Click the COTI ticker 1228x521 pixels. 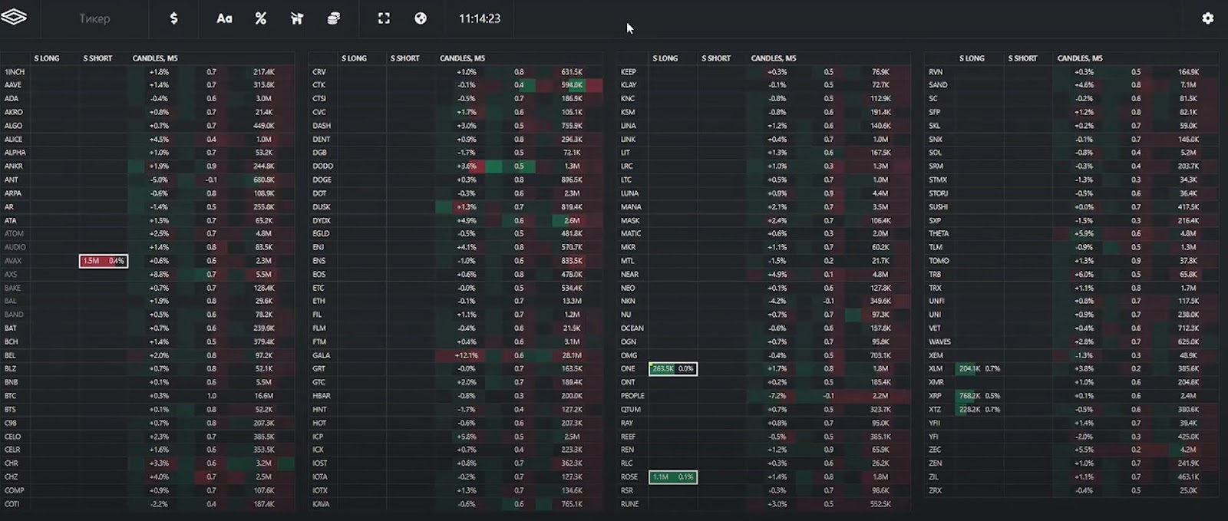(x=12, y=504)
